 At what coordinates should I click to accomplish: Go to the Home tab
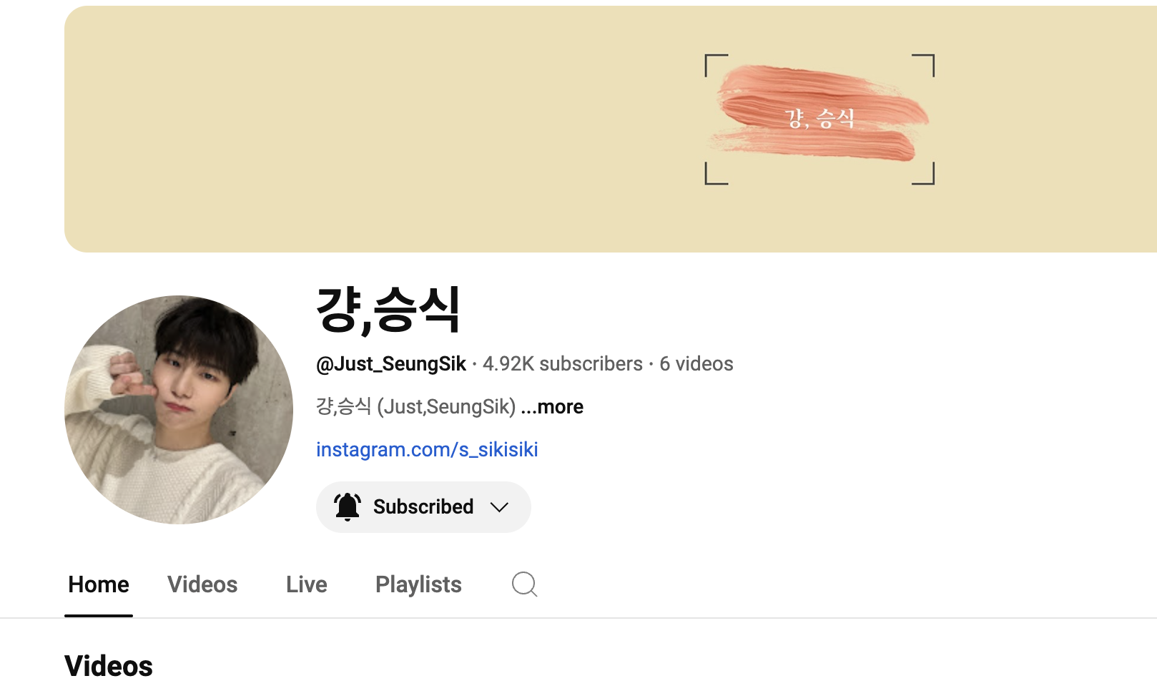(99, 584)
